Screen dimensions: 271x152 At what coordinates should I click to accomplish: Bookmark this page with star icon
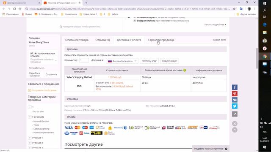[234, 9]
